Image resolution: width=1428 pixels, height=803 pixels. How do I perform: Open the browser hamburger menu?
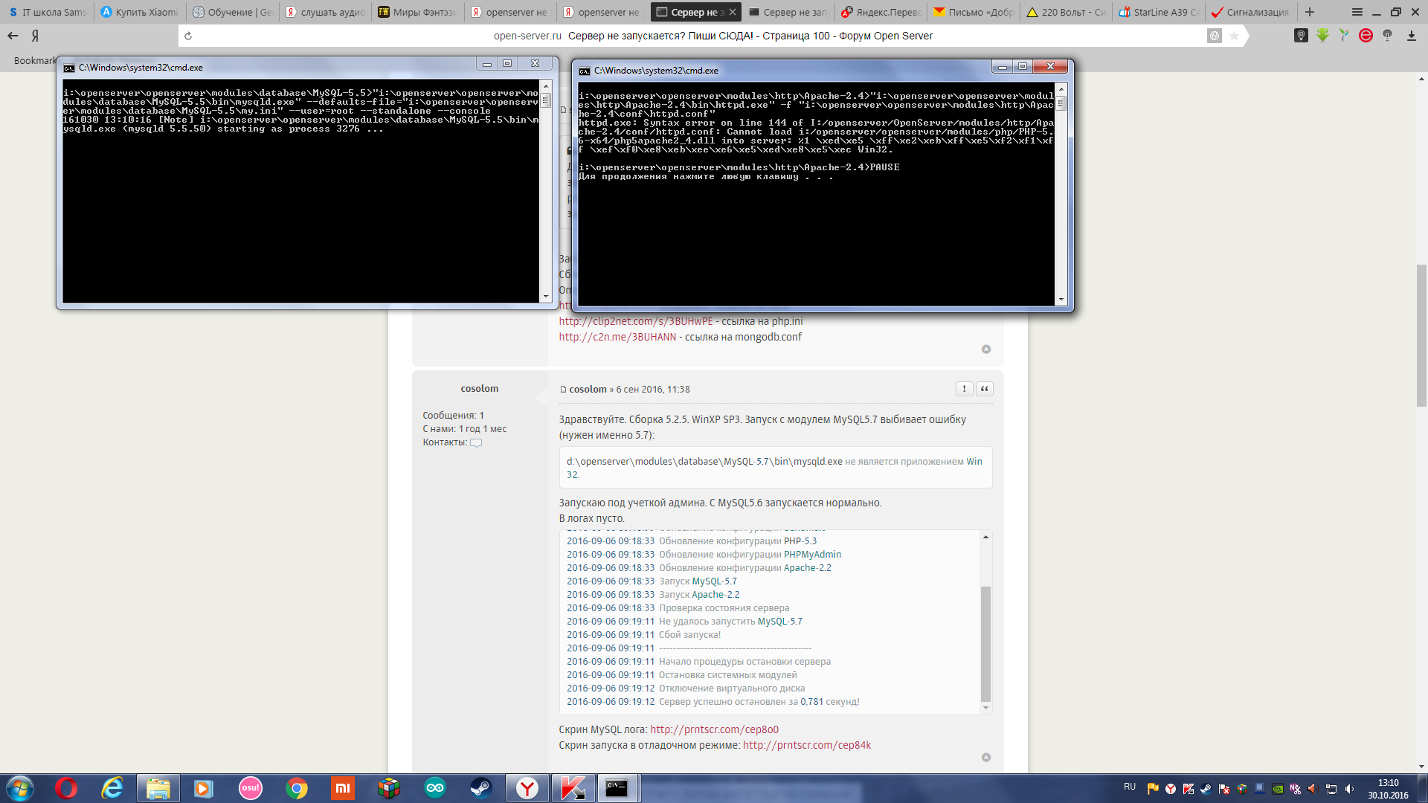click(x=1357, y=12)
